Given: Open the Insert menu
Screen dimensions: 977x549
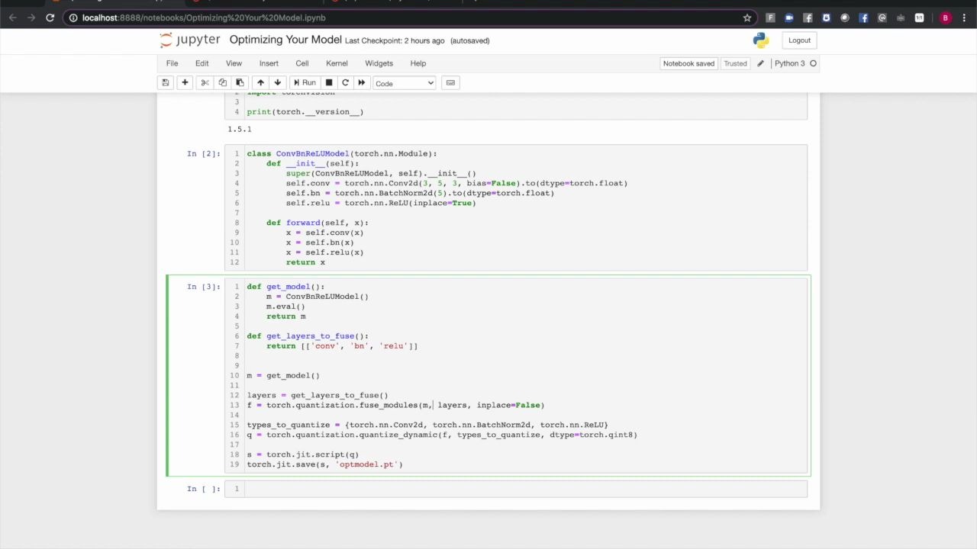Looking at the screenshot, I should pyautogui.click(x=269, y=63).
